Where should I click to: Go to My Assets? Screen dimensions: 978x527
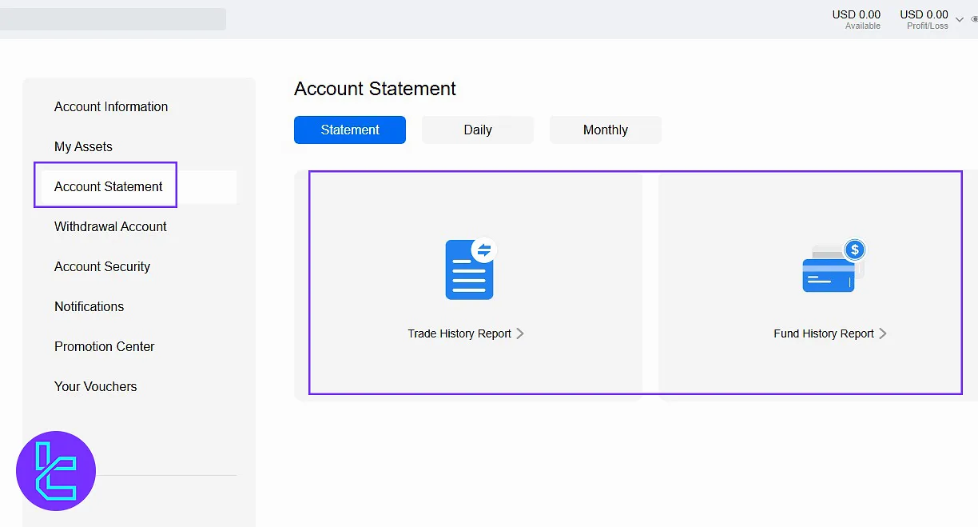83,146
